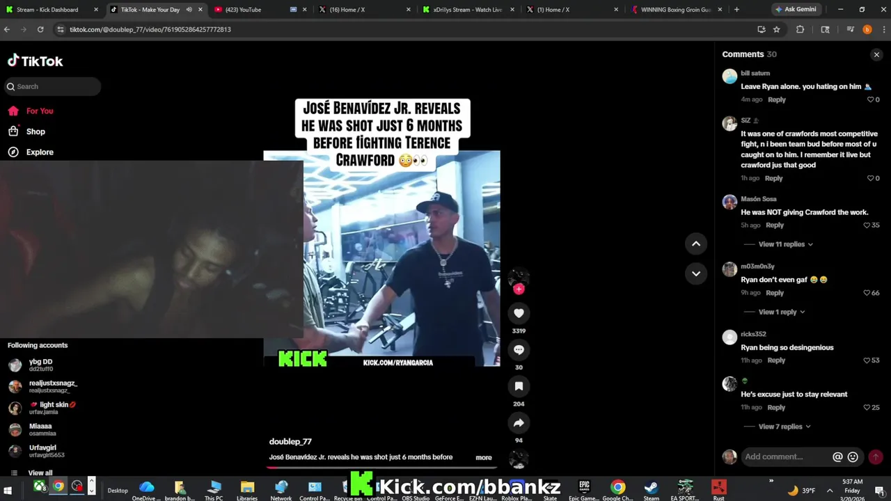This screenshot has width=891, height=501.
Task: Insert a mention with the @ icon
Action: point(837,457)
